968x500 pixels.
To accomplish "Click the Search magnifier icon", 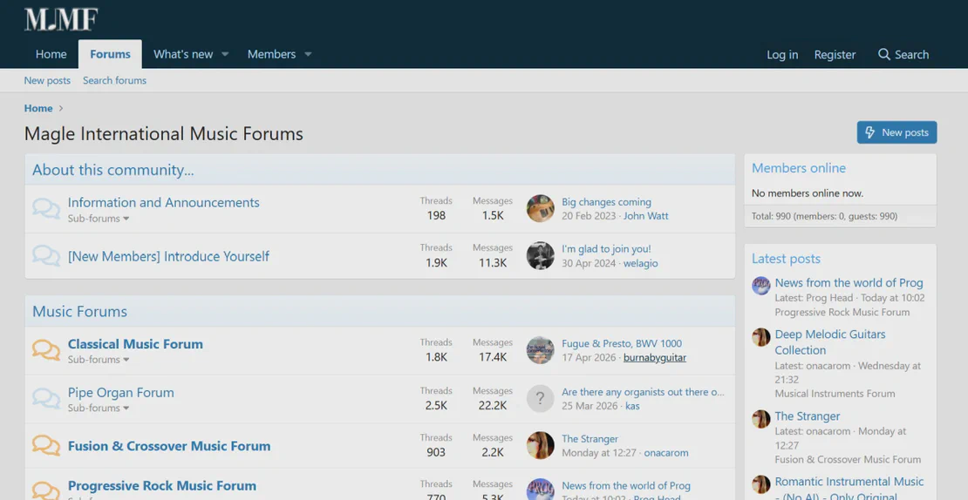I will (x=884, y=54).
